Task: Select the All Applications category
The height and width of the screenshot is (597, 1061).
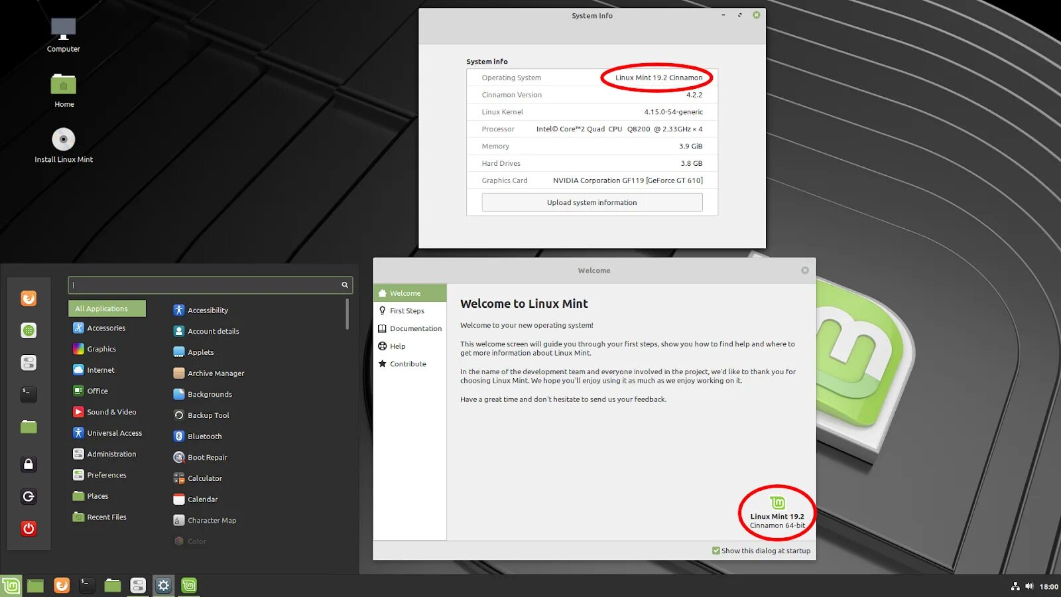Action: [x=107, y=308]
